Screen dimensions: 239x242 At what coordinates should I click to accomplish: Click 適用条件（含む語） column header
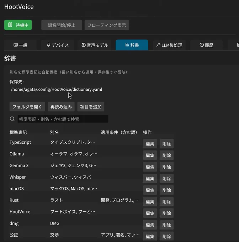(119, 132)
